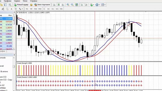This screenshot has height=91, width=162.
Task: Close the Market Watch panel
Action: 14,12
